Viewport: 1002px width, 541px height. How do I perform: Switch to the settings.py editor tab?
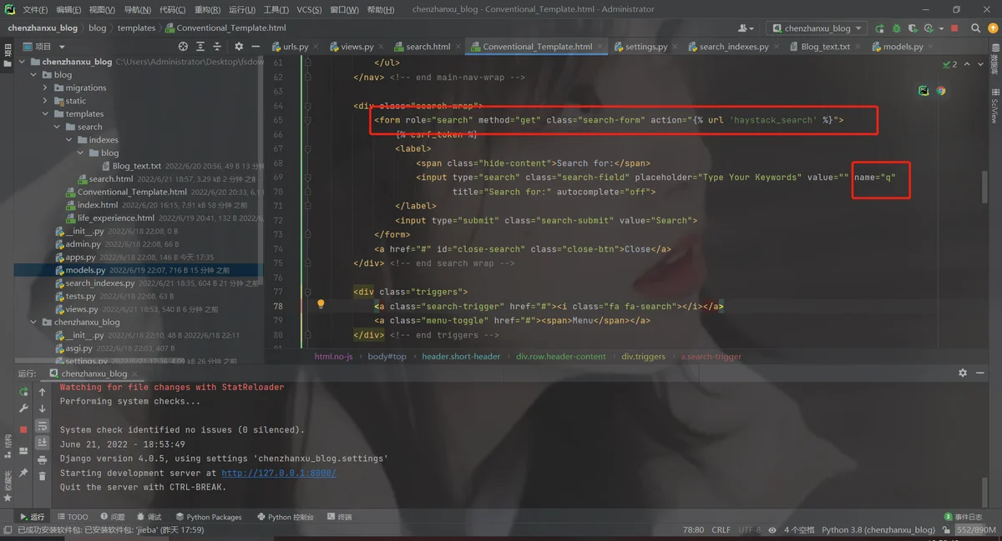645,47
